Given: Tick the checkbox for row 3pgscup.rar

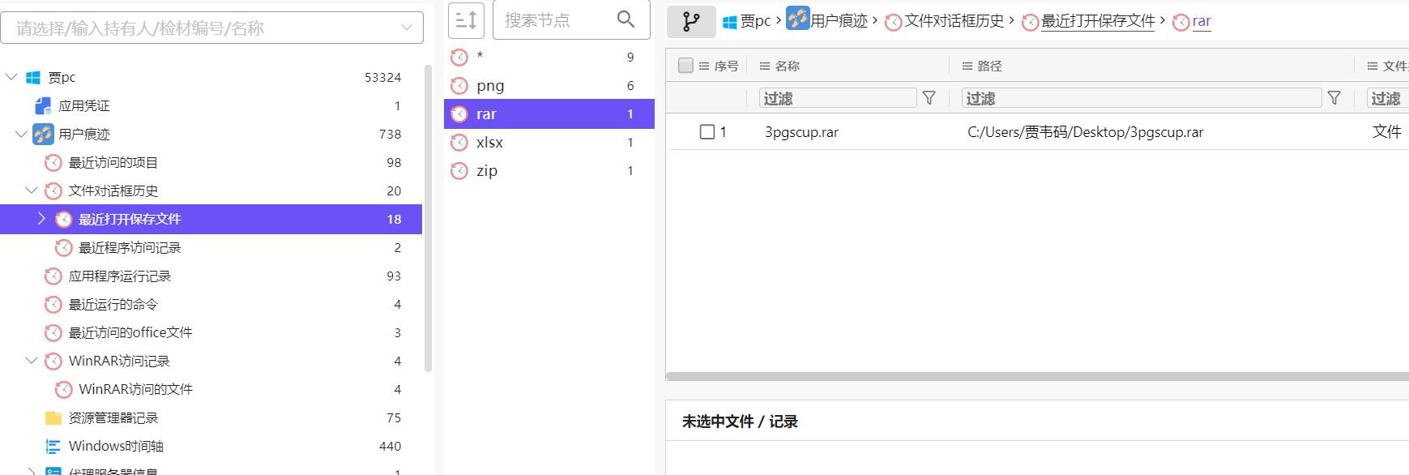Looking at the screenshot, I should click(x=707, y=131).
